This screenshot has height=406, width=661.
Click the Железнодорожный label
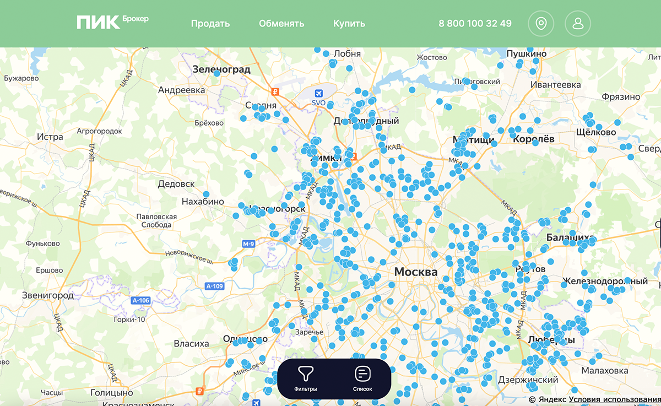(605, 282)
